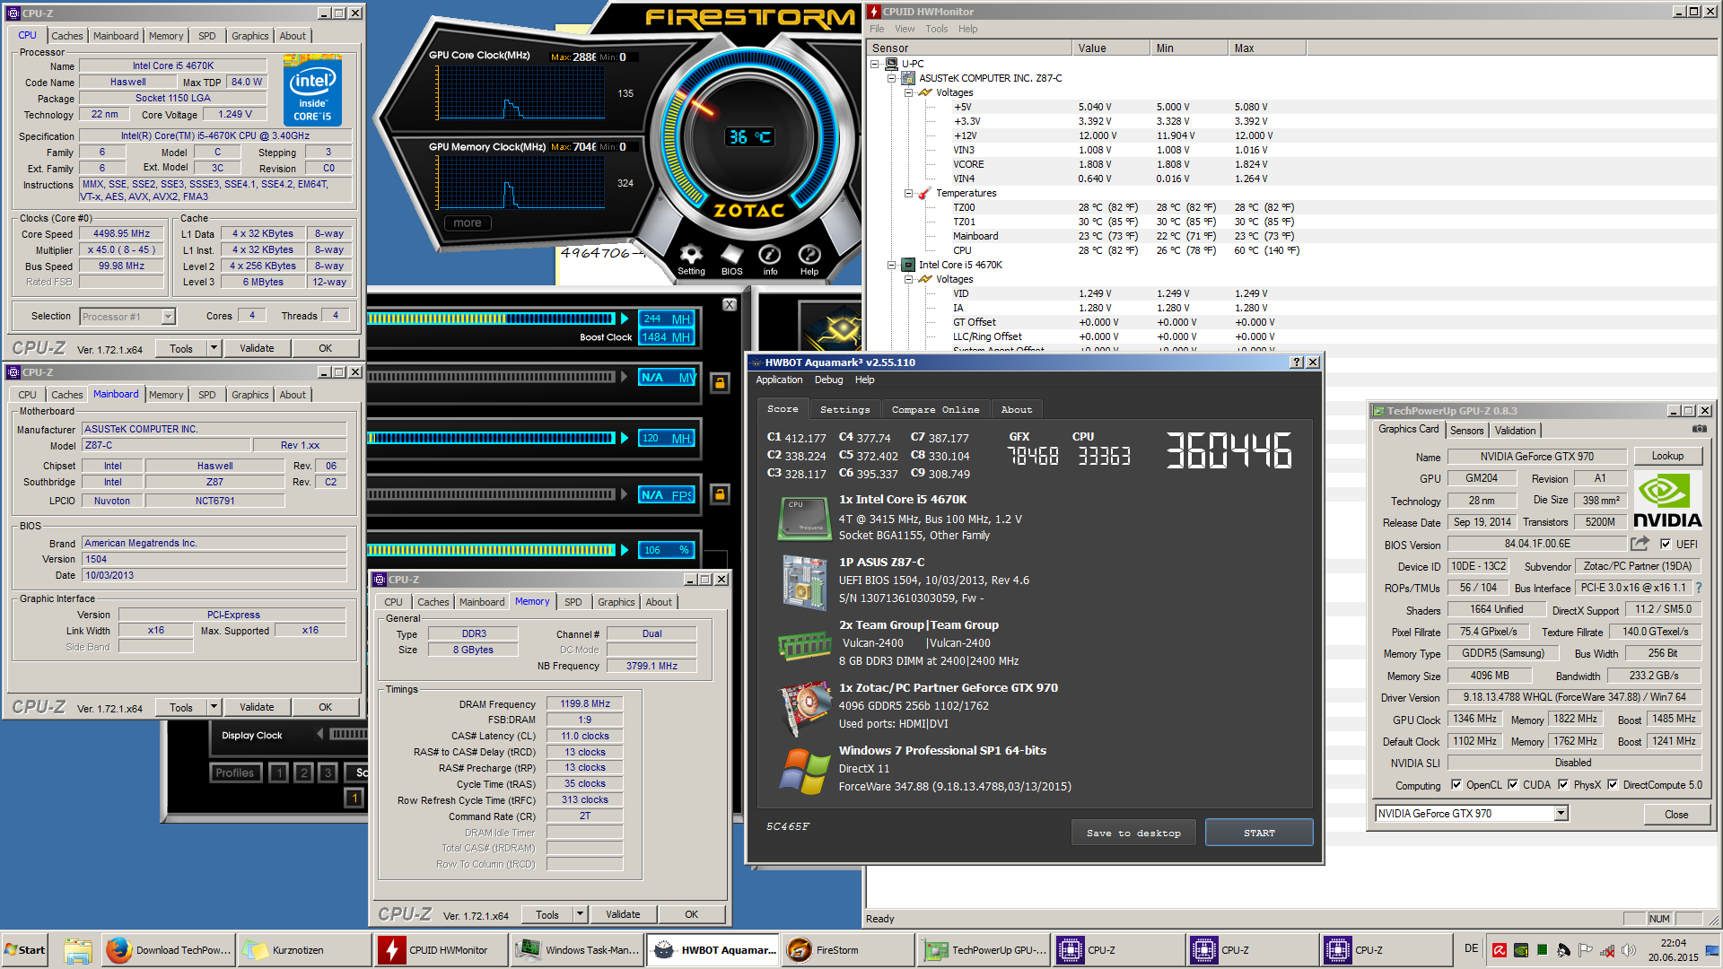Toggle the OpenCL checkbox in GPU-Z
The height and width of the screenshot is (969, 1723).
(1456, 784)
